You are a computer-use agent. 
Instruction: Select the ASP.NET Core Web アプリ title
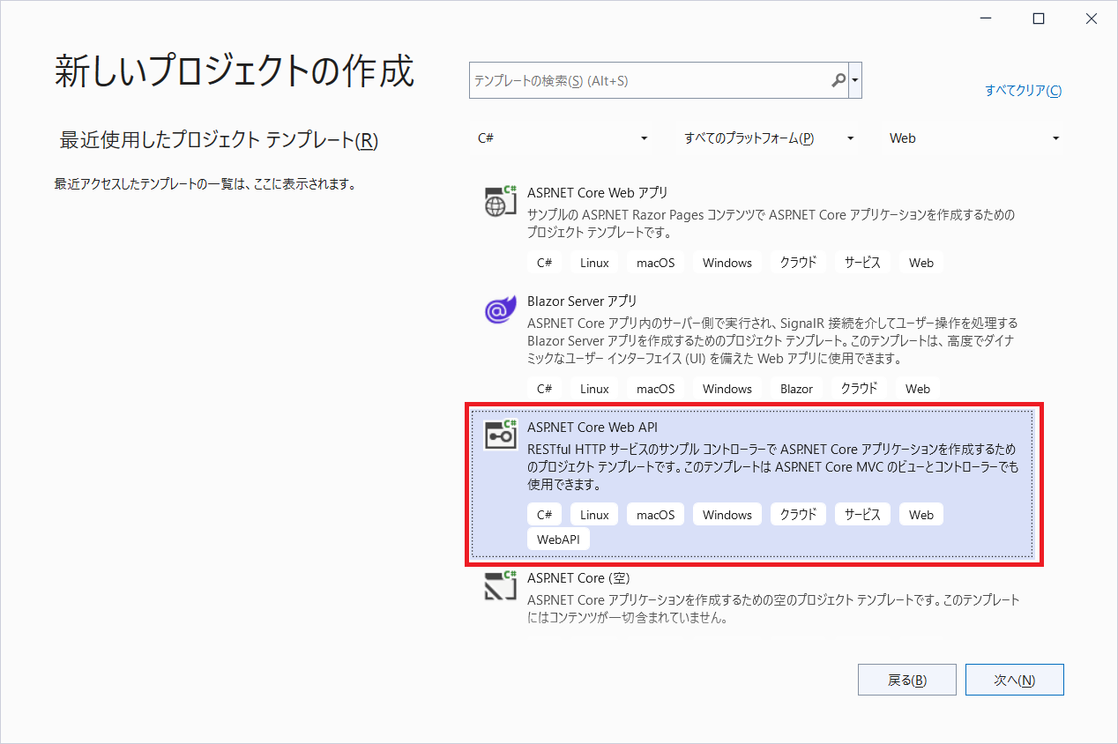598,193
